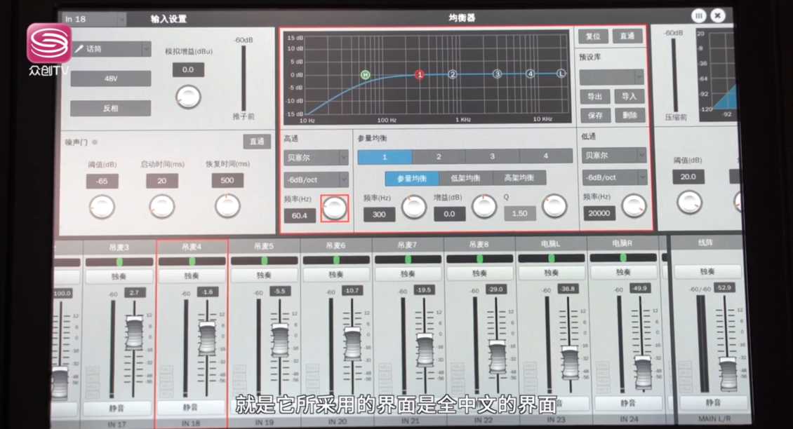The image size is (793, 429).
Task: Switch to the 低架均衡 low shelf tab
Action: coord(466,178)
